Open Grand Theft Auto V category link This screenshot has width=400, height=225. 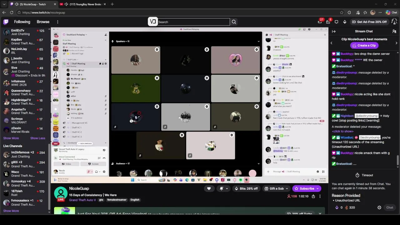click(x=82, y=200)
